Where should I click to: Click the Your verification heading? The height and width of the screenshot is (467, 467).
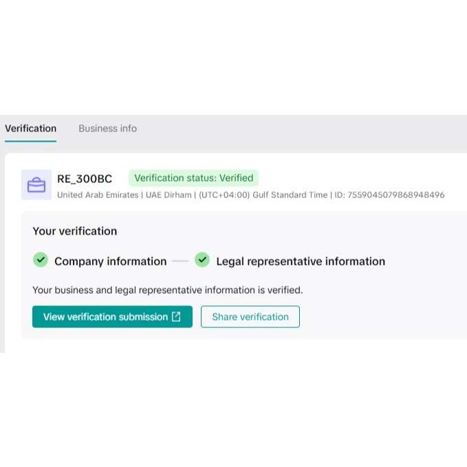(75, 231)
